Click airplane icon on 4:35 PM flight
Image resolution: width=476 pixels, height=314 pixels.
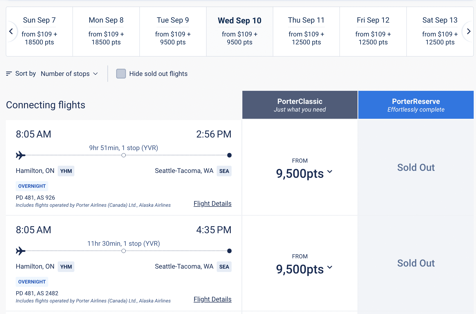21,251
